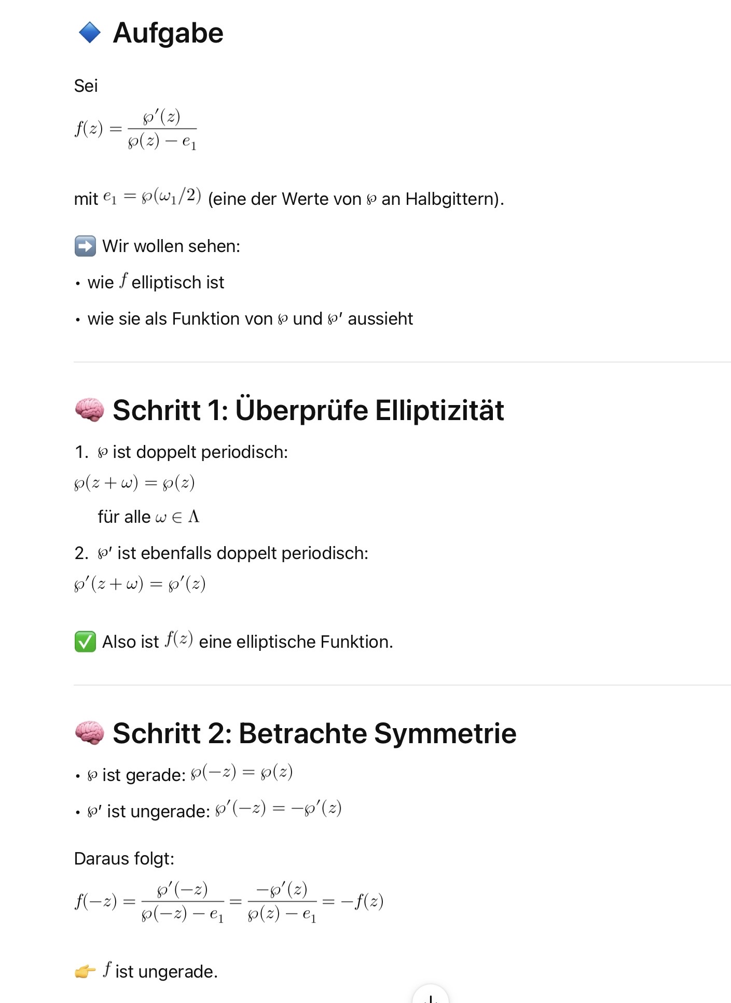Click the right-arrow emoji before 'Wir wollen sehen'
The width and height of the screenshot is (731, 1003).
click(85, 246)
